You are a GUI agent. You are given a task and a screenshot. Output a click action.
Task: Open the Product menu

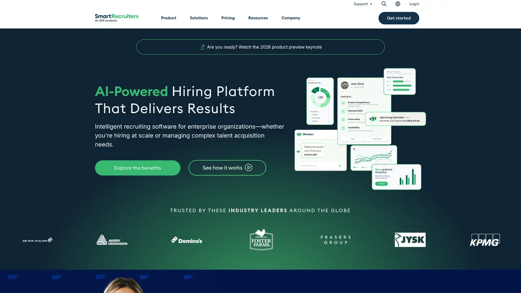[x=169, y=18]
